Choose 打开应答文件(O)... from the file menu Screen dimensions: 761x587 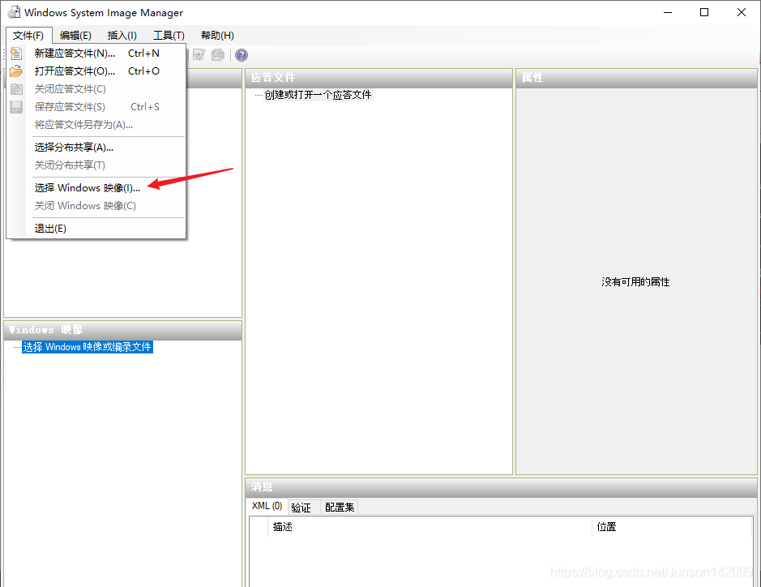tap(96, 71)
